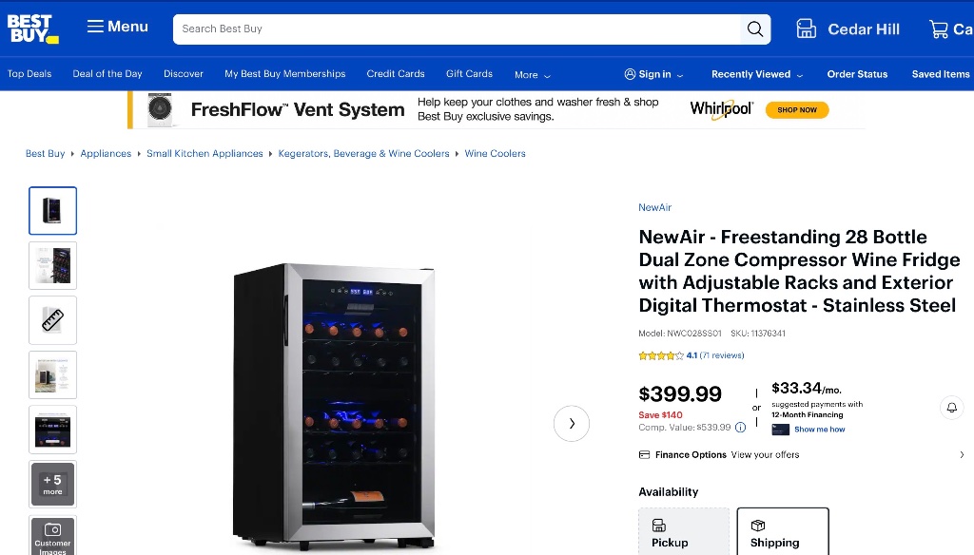Select the Shipping availability option

coord(783,531)
